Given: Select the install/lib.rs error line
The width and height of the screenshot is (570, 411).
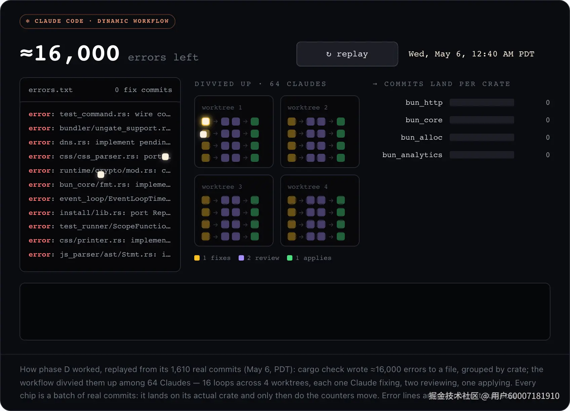Looking at the screenshot, I should pos(100,213).
